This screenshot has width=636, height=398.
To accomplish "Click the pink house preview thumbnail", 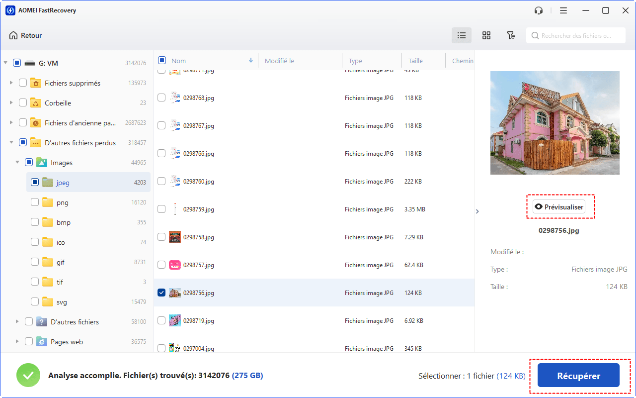I will coord(555,123).
